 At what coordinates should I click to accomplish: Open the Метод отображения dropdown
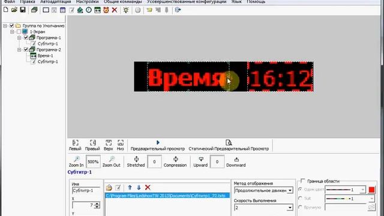pos(290,190)
